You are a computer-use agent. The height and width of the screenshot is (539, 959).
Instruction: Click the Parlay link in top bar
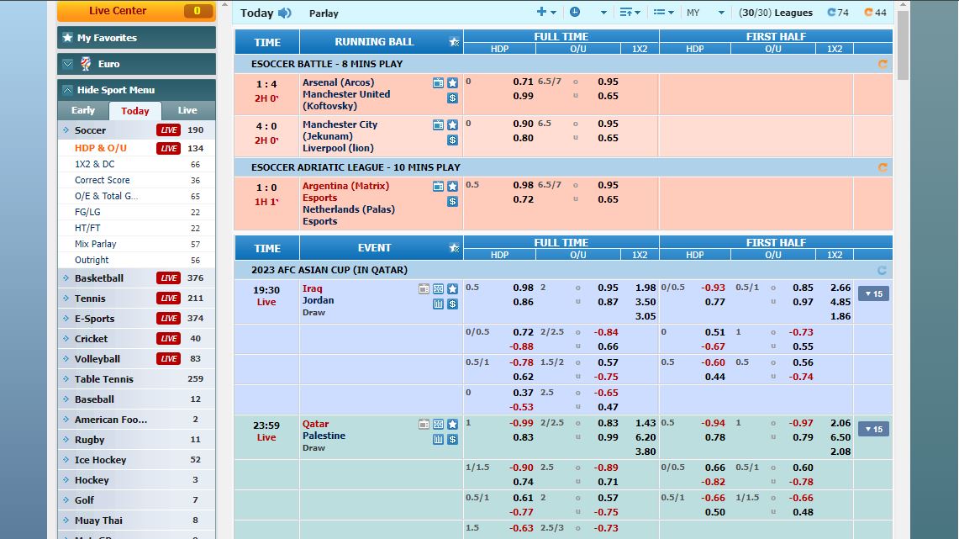point(324,13)
